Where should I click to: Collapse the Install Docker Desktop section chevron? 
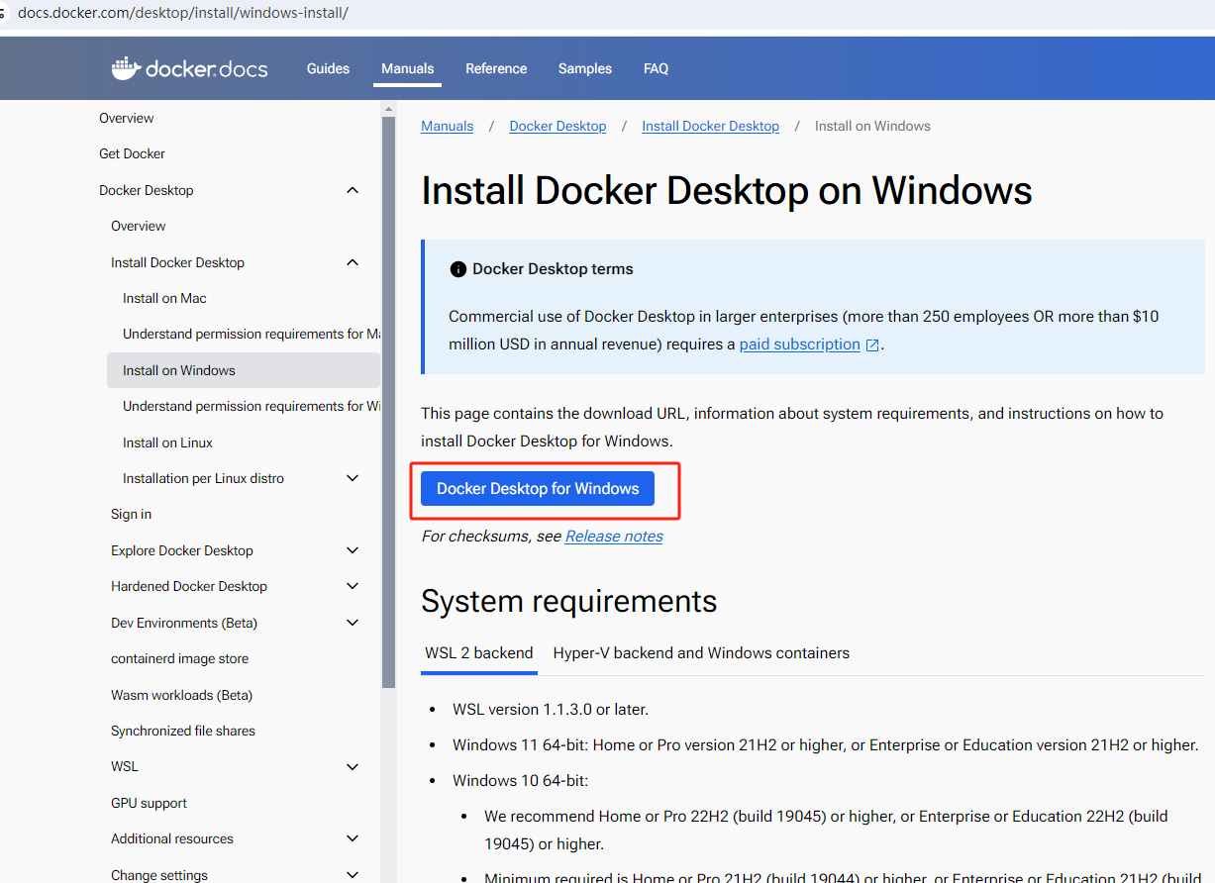pos(353,262)
